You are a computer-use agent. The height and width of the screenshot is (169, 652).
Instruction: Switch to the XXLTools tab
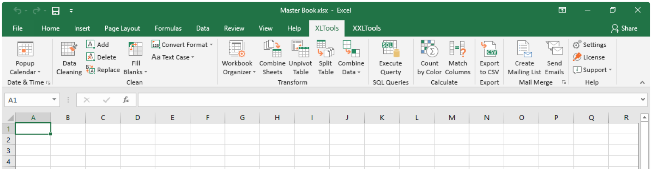coord(367,28)
